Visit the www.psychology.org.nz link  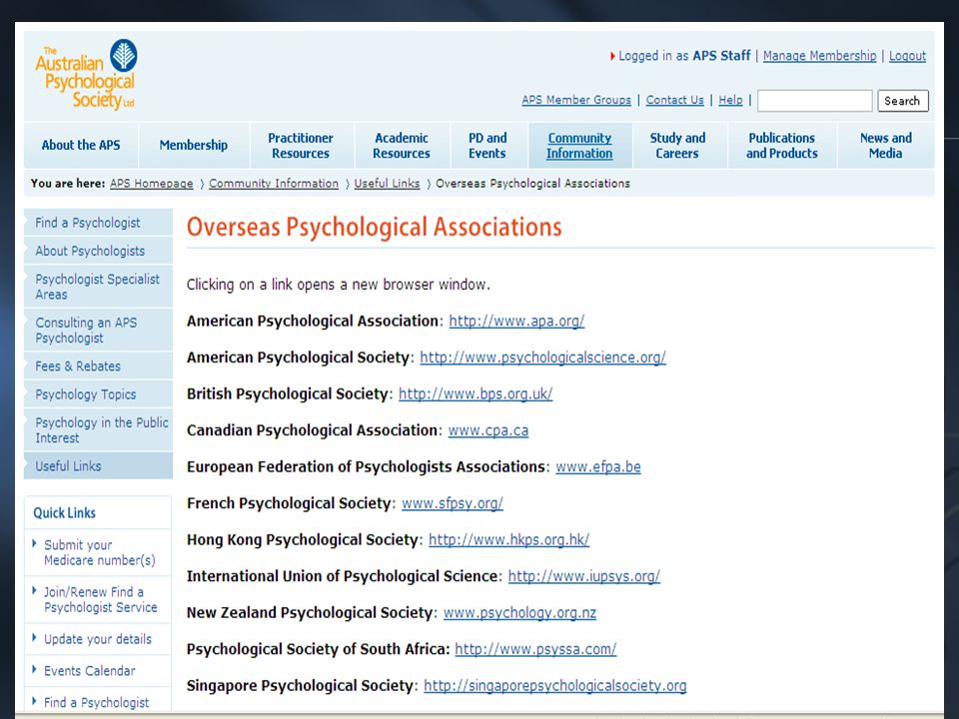click(519, 612)
